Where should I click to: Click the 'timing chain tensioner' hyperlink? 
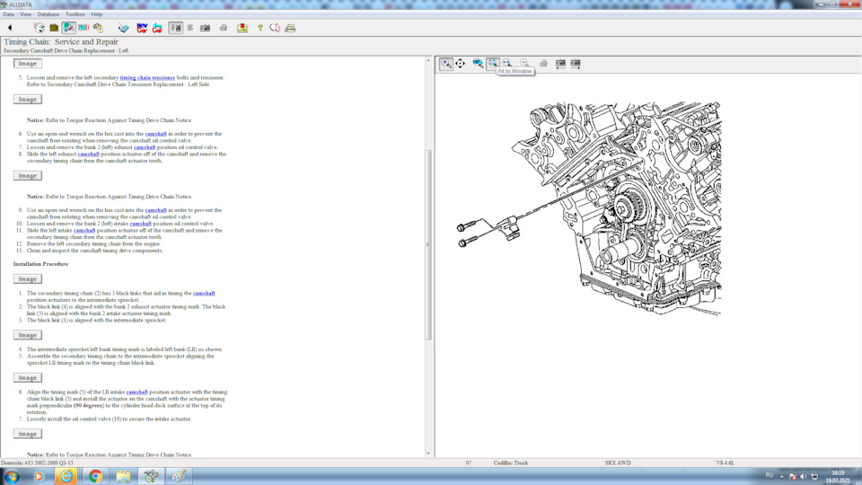click(x=147, y=78)
